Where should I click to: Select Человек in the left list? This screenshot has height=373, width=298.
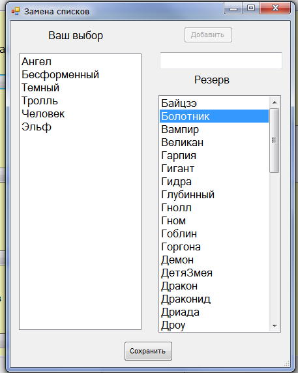click(x=80, y=113)
